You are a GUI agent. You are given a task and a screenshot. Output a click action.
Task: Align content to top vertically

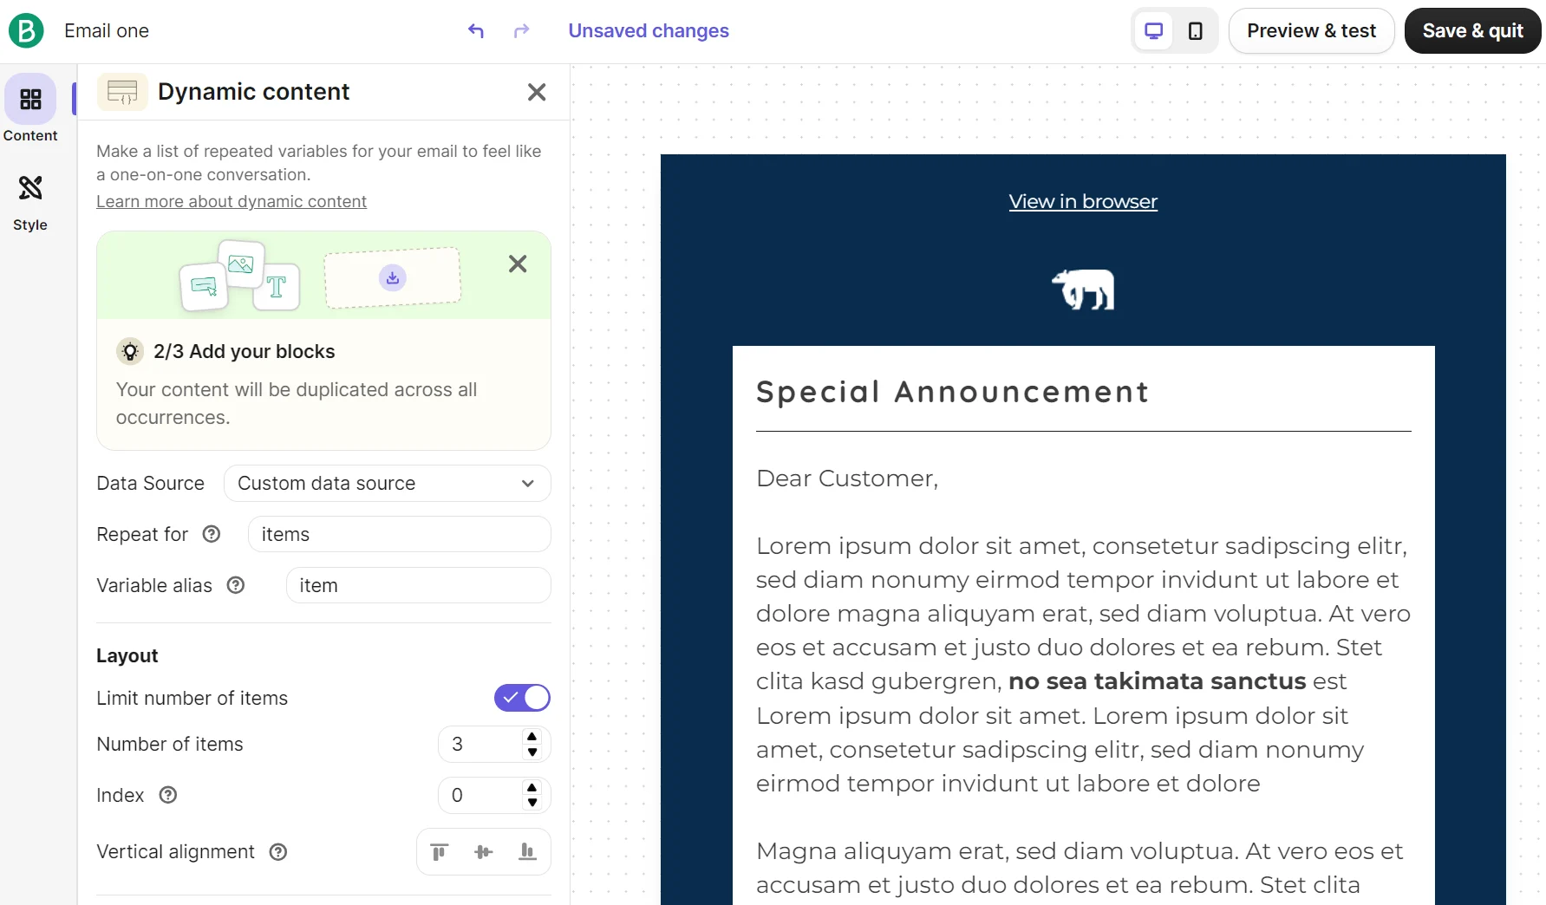point(440,852)
